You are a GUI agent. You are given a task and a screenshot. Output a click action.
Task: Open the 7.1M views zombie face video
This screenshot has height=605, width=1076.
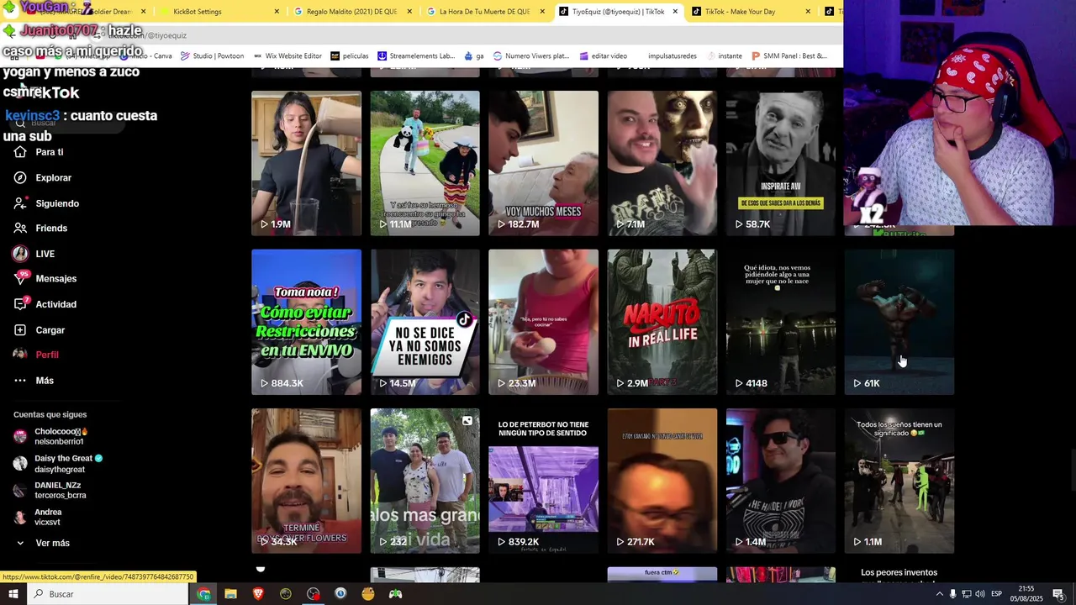662,163
